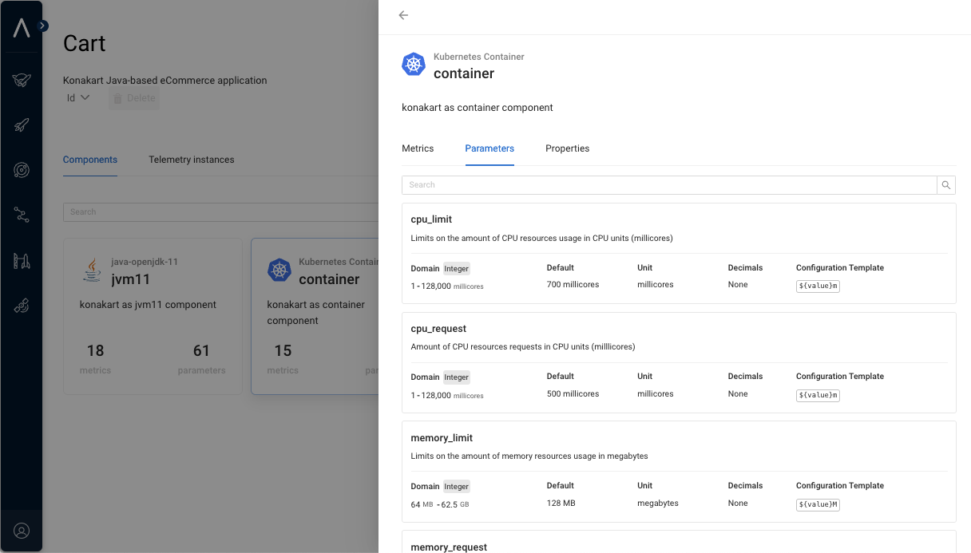Click the satellite icon in the sidebar
The image size is (971, 553).
22,306
